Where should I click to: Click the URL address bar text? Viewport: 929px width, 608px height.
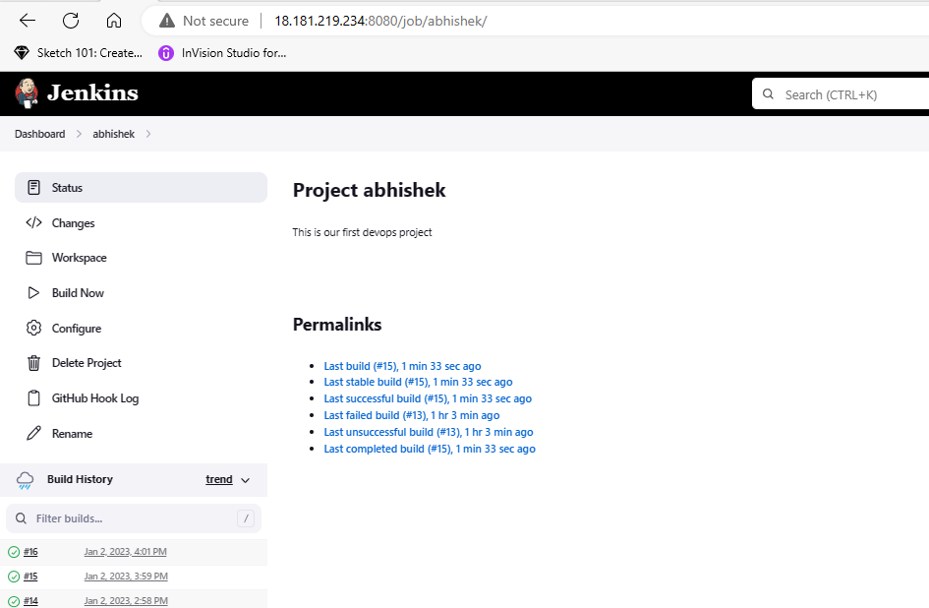[x=380, y=21]
